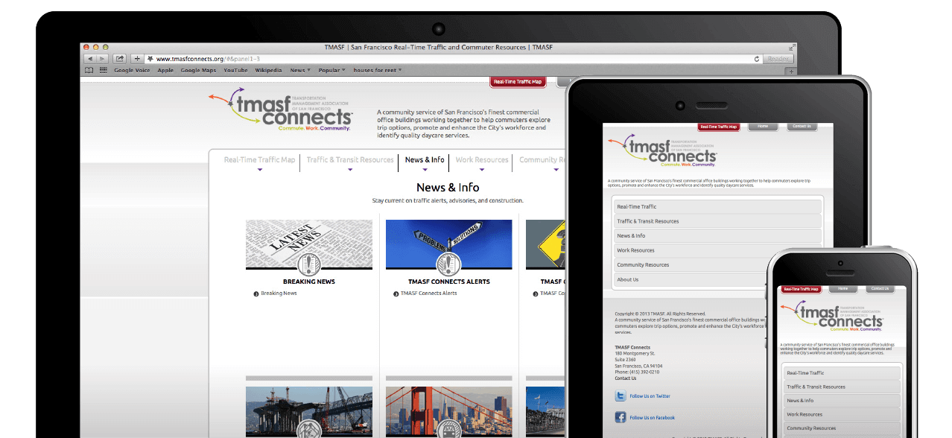This screenshot has width=952, height=438.
Task: Open the Google Voice bookmark
Action: coord(132,70)
